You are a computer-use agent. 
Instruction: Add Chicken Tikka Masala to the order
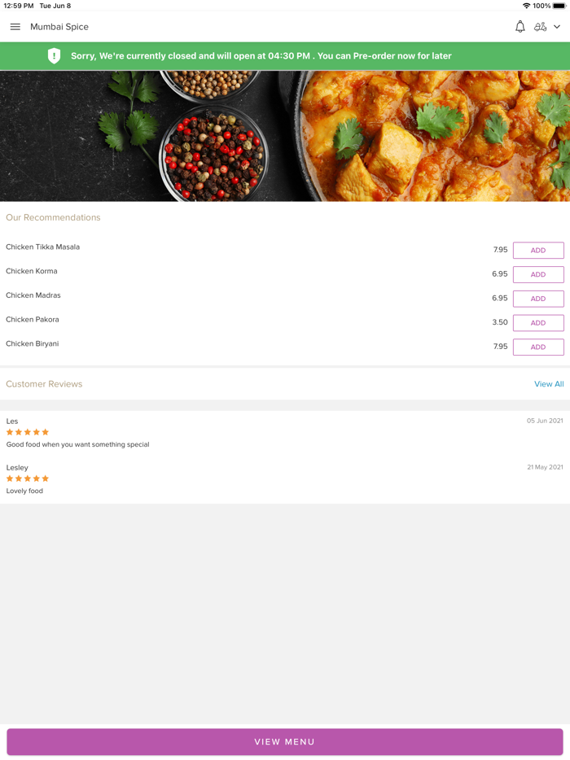tap(538, 250)
